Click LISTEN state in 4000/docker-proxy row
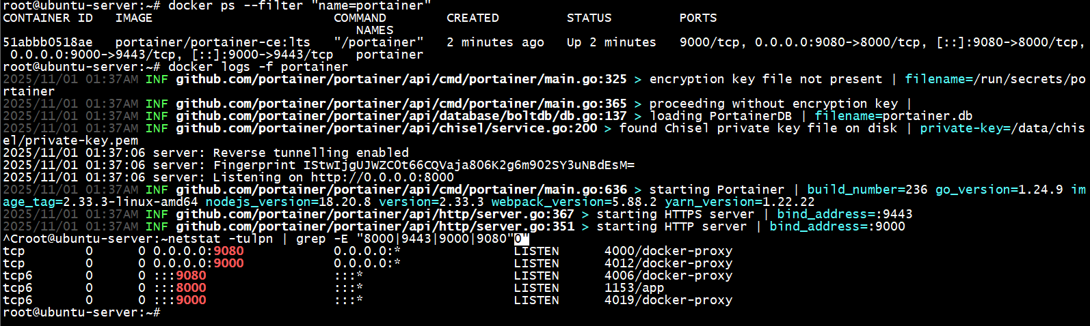The height and width of the screenshot is (326, 1090). click(x=537, y=251)
